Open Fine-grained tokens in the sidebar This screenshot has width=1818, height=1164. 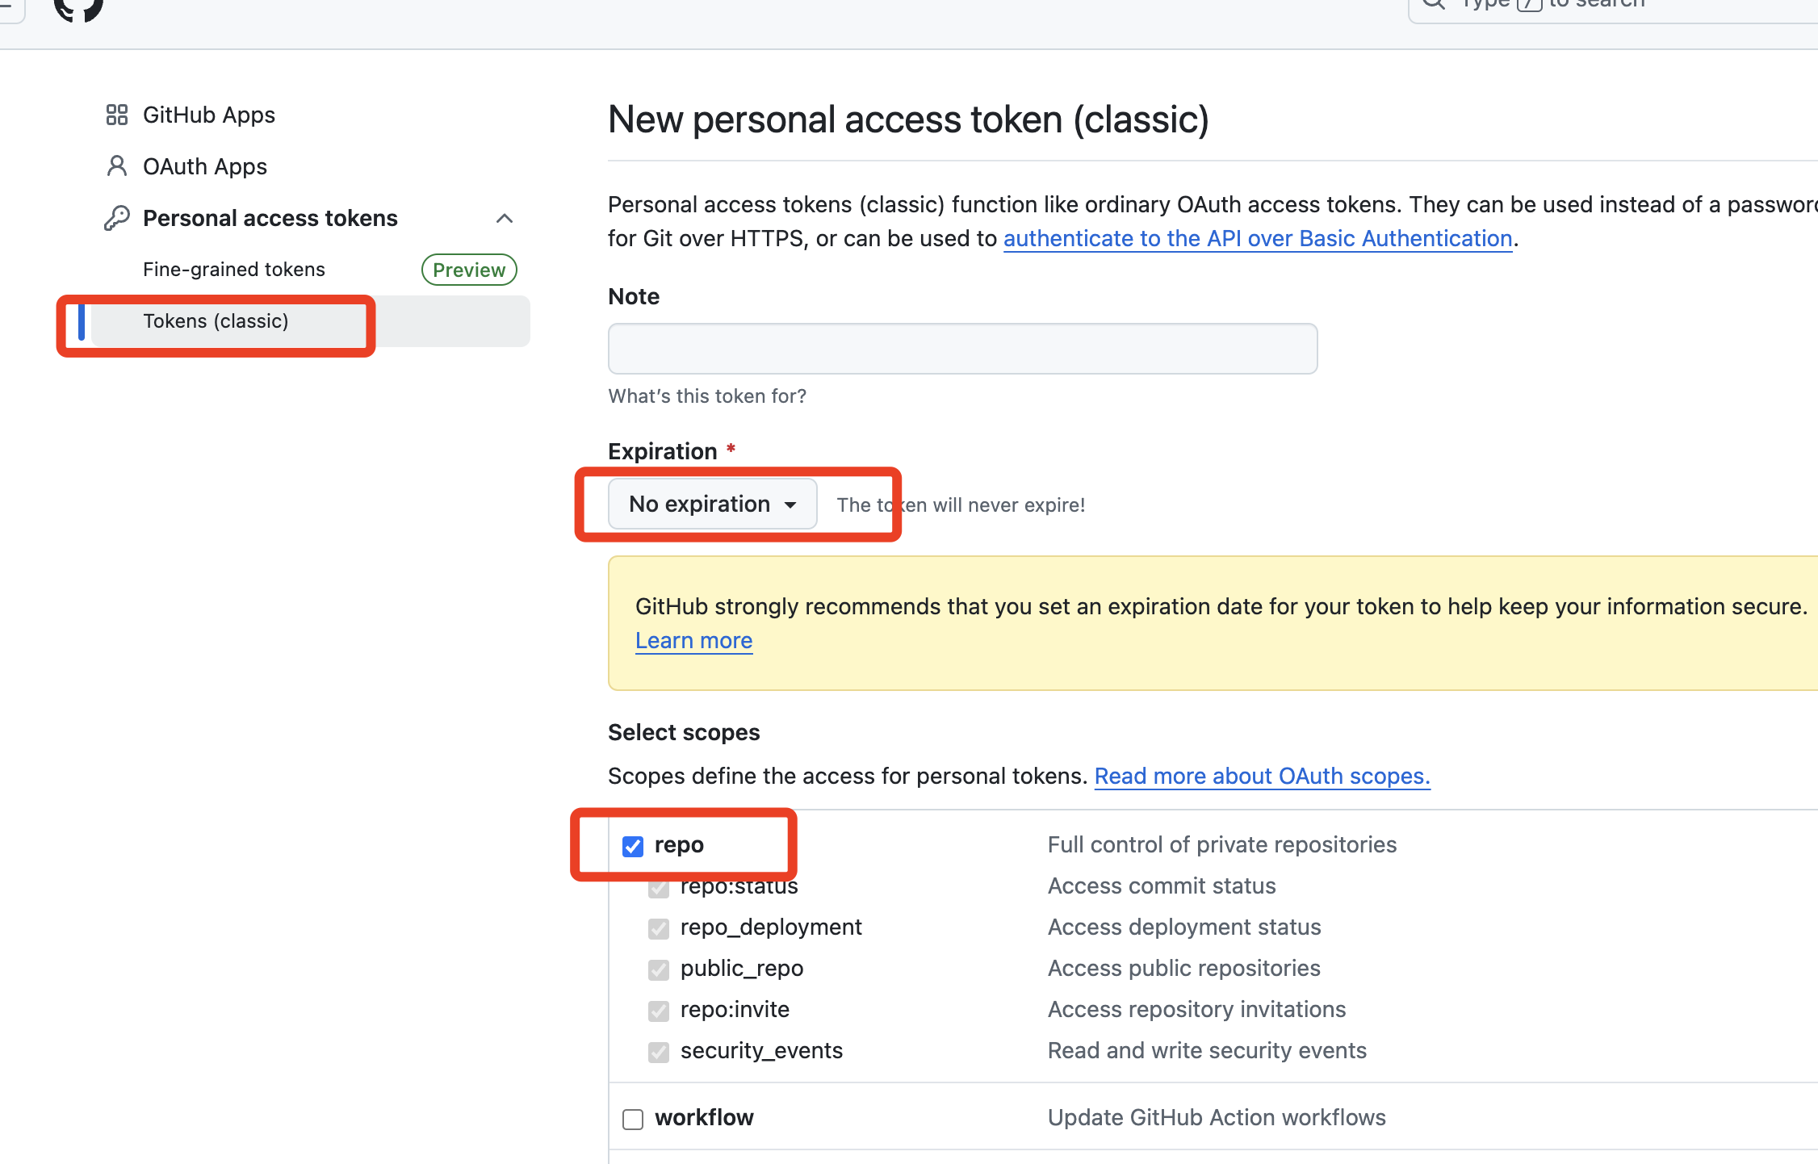click(x=234, y=270)
